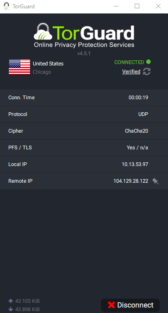
Task: Click the Conn. Time row
Action: pos(84,98)
